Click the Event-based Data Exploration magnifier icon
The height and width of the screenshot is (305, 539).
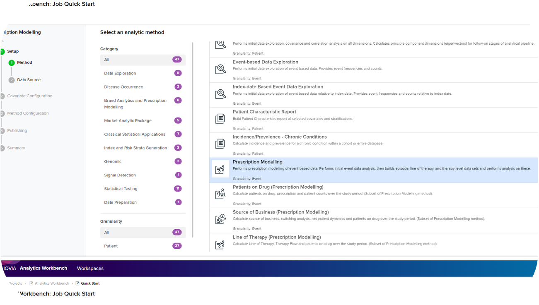click(x=220, y=69)
